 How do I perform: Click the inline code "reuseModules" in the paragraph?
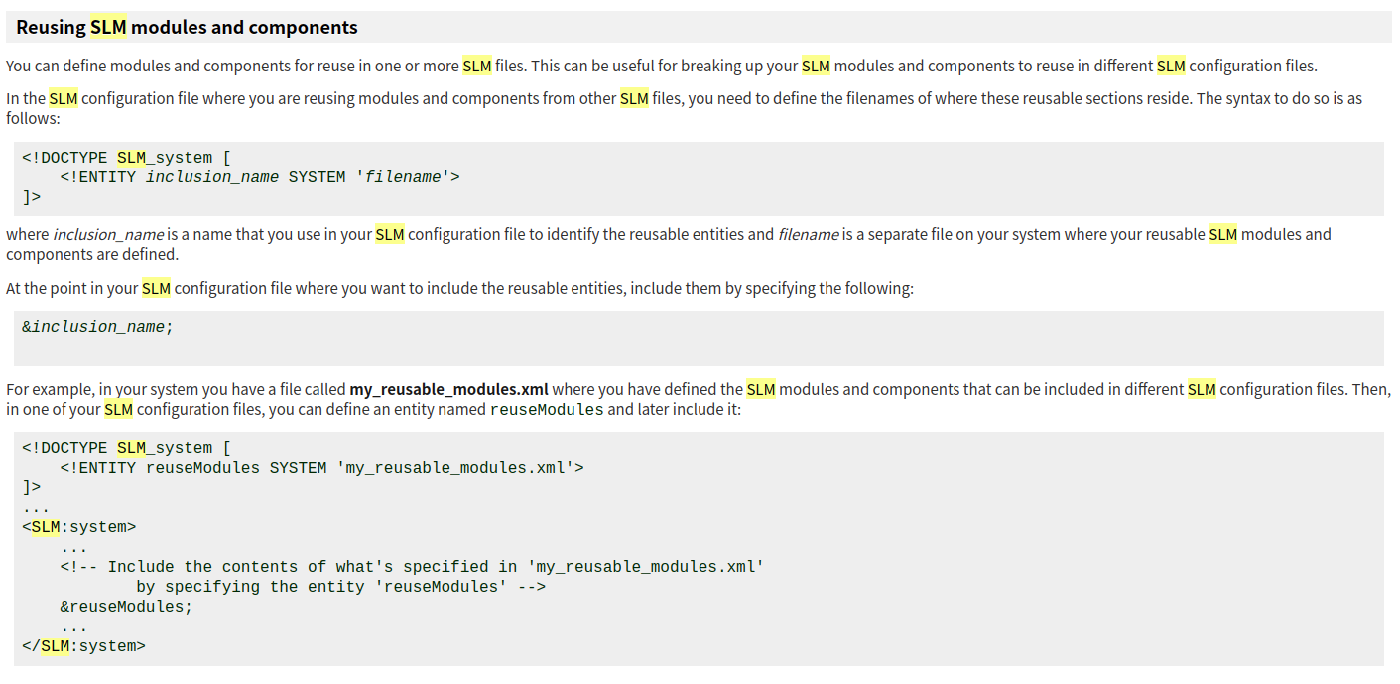pyautogui.click(x=547, y=410)
